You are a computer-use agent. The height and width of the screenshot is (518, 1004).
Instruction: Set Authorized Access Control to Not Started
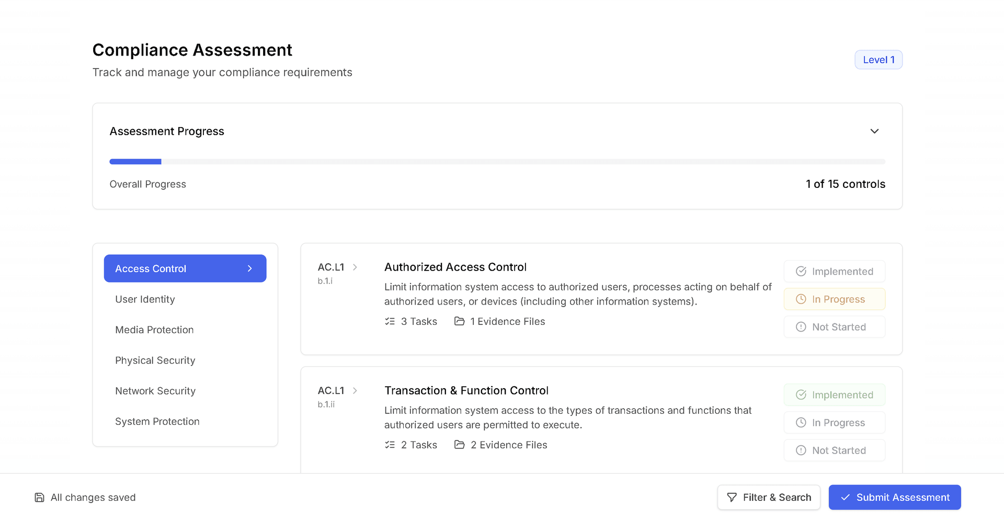pyautogui.click(x=834, y=326)
